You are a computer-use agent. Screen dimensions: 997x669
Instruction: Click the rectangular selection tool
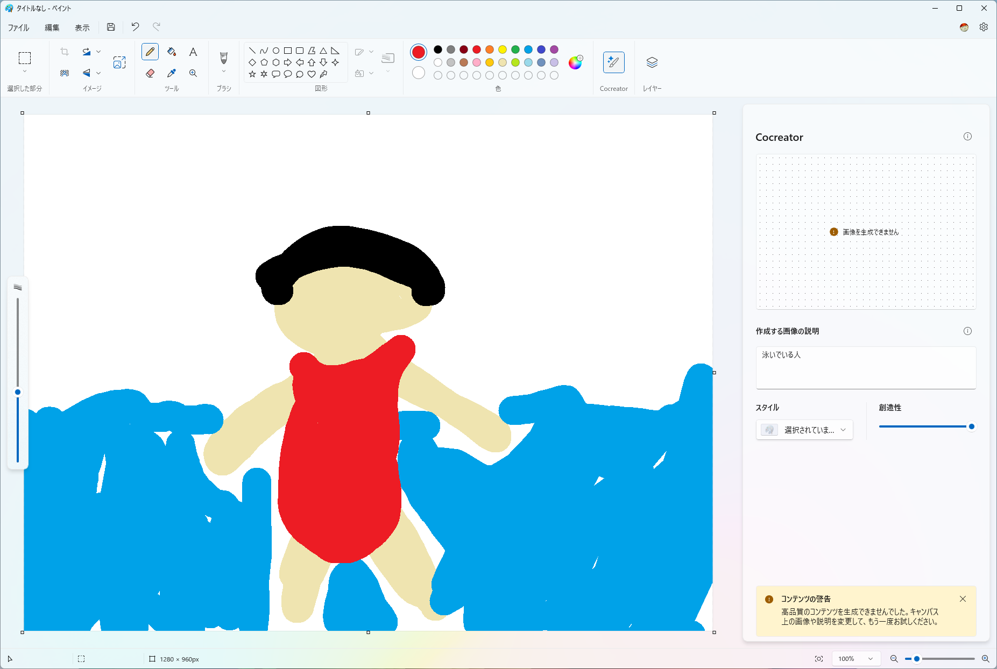pos(25,58)
